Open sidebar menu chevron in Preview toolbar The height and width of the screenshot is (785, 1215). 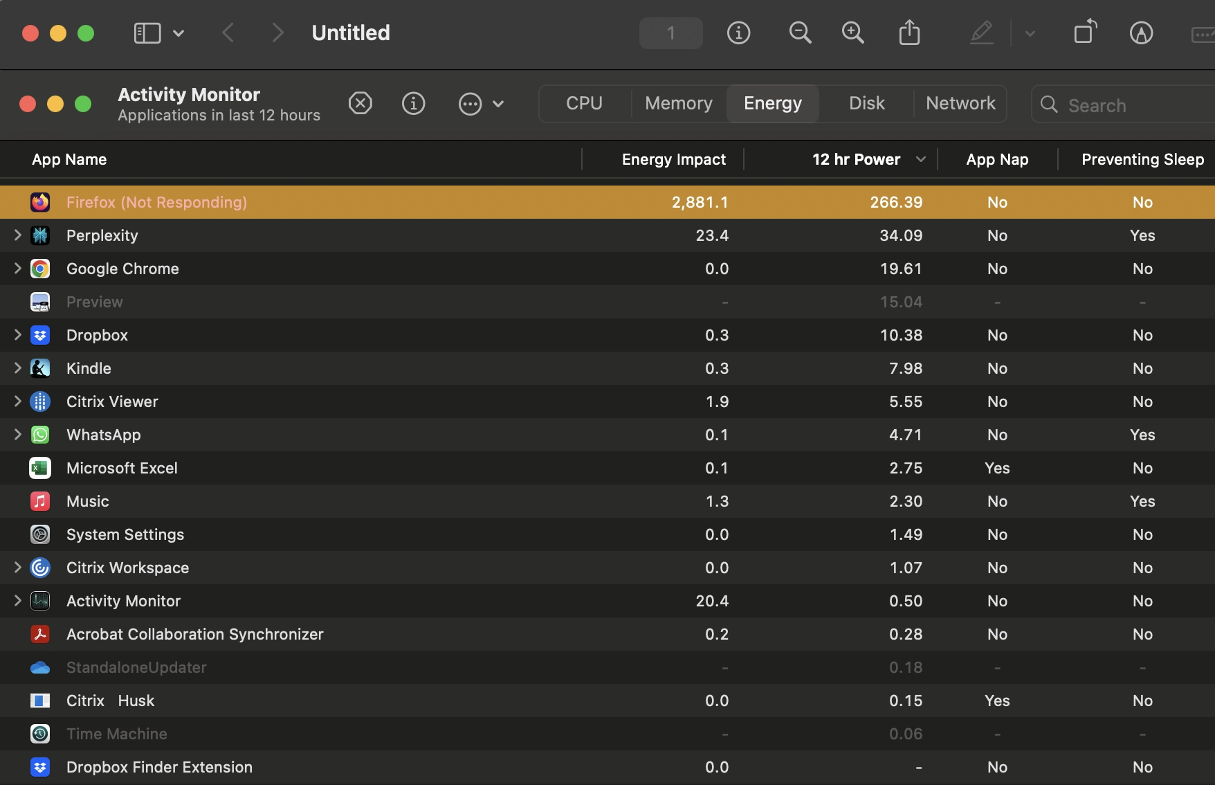[179, 33]
